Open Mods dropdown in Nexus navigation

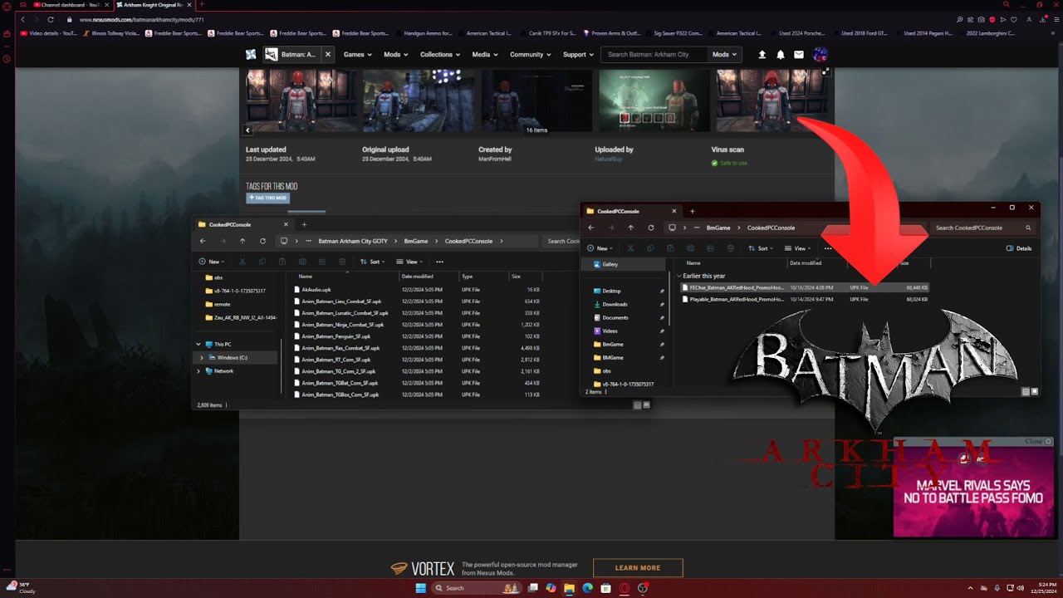395,54
